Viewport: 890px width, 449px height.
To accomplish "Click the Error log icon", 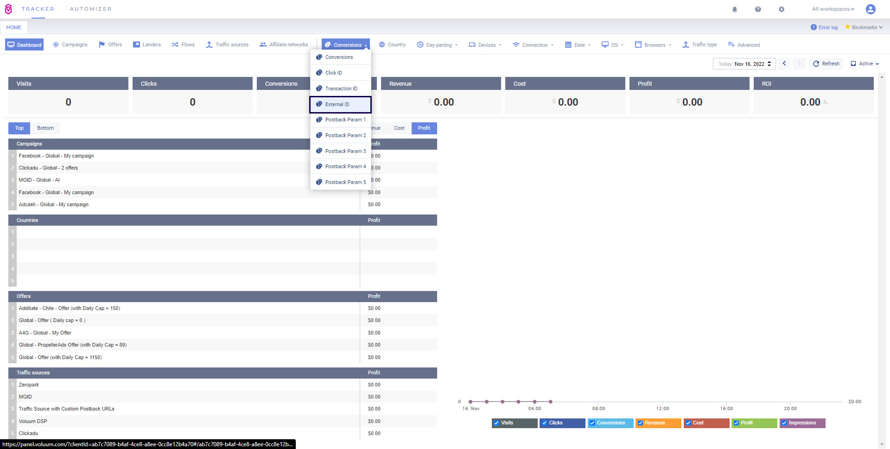I will (814, 27).
